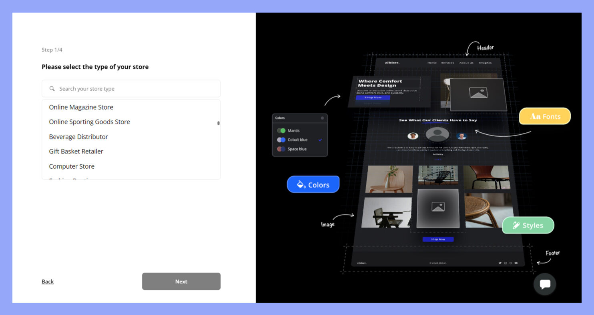The width and height of the screenshot is (594, 315).
Task: Click the Twitter icon in preview footer
Action: coord(500,263)
